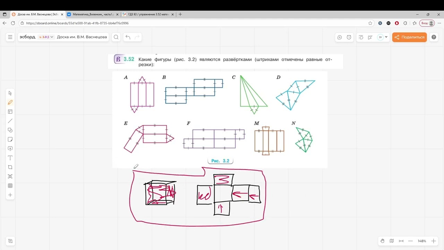Select the pencil drawing tool

pyautogui.click(x=10, y=102)
